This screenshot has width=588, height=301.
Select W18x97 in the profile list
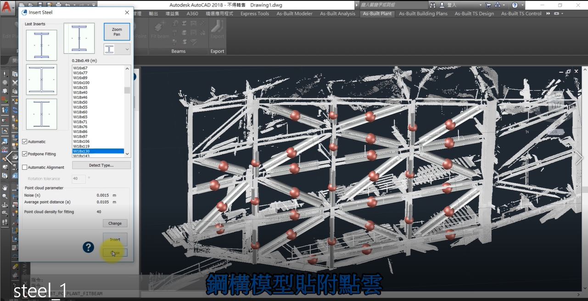click(98, 137)
